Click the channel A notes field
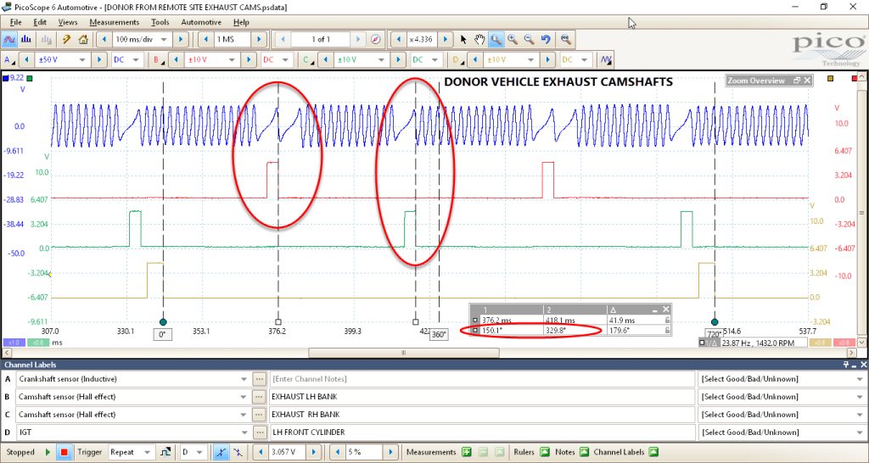869x463 pixels. [x=481, y=379]
